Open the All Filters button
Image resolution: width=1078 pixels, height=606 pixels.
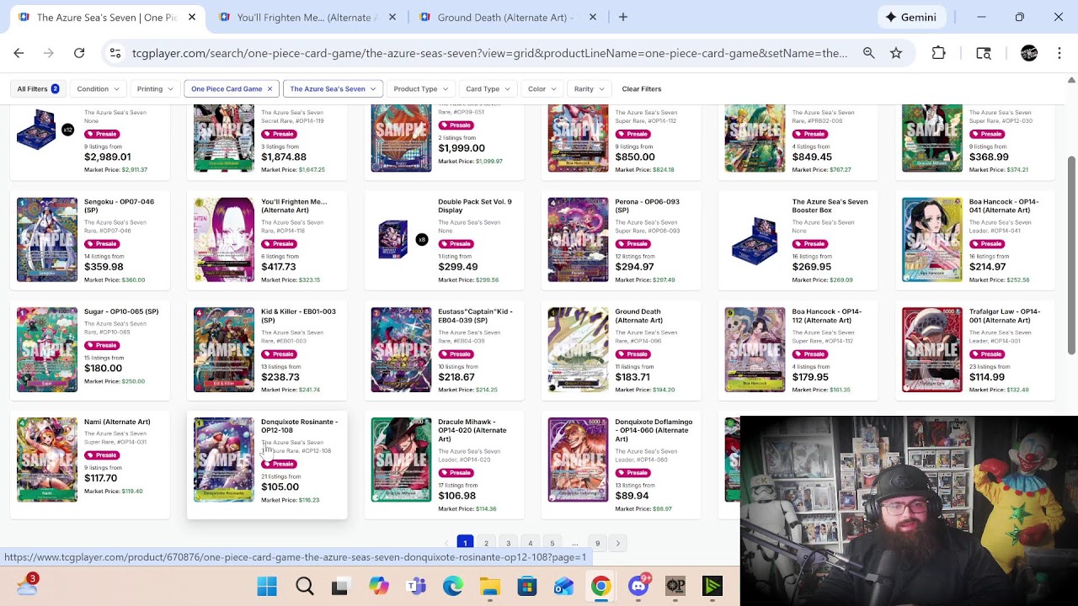point(38,88)
